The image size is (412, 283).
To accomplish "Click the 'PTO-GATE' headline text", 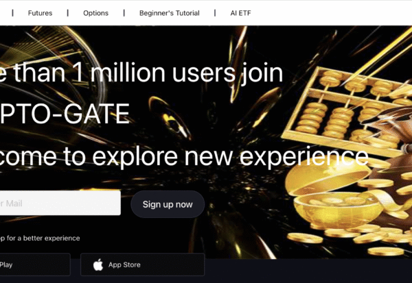I will click(x=65, y=114).
